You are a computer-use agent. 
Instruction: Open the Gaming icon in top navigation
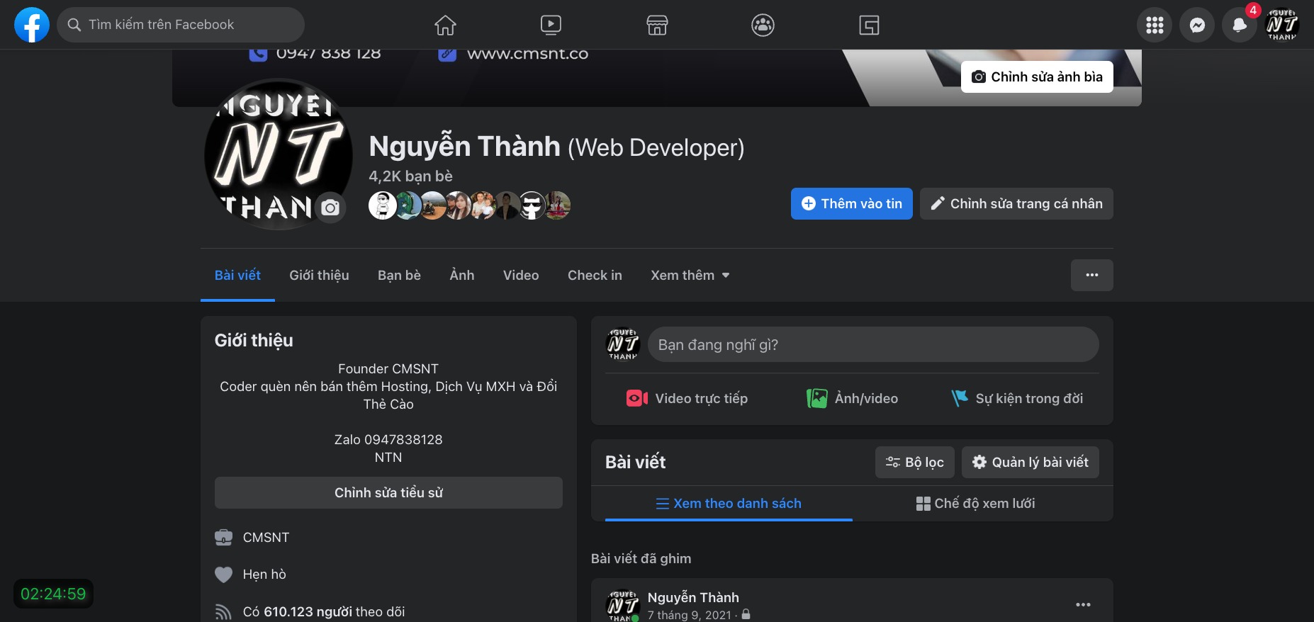(x=869, y=26)
